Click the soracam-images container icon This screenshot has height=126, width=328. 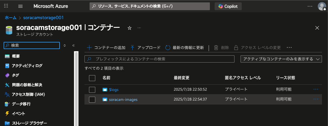click(105, 100)
